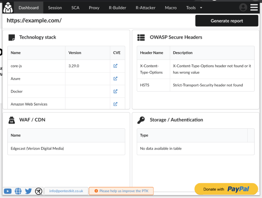Viewport: 262px width, 198px height.
Task: Open the Twitter bird icon
Action: pos(28,191)
